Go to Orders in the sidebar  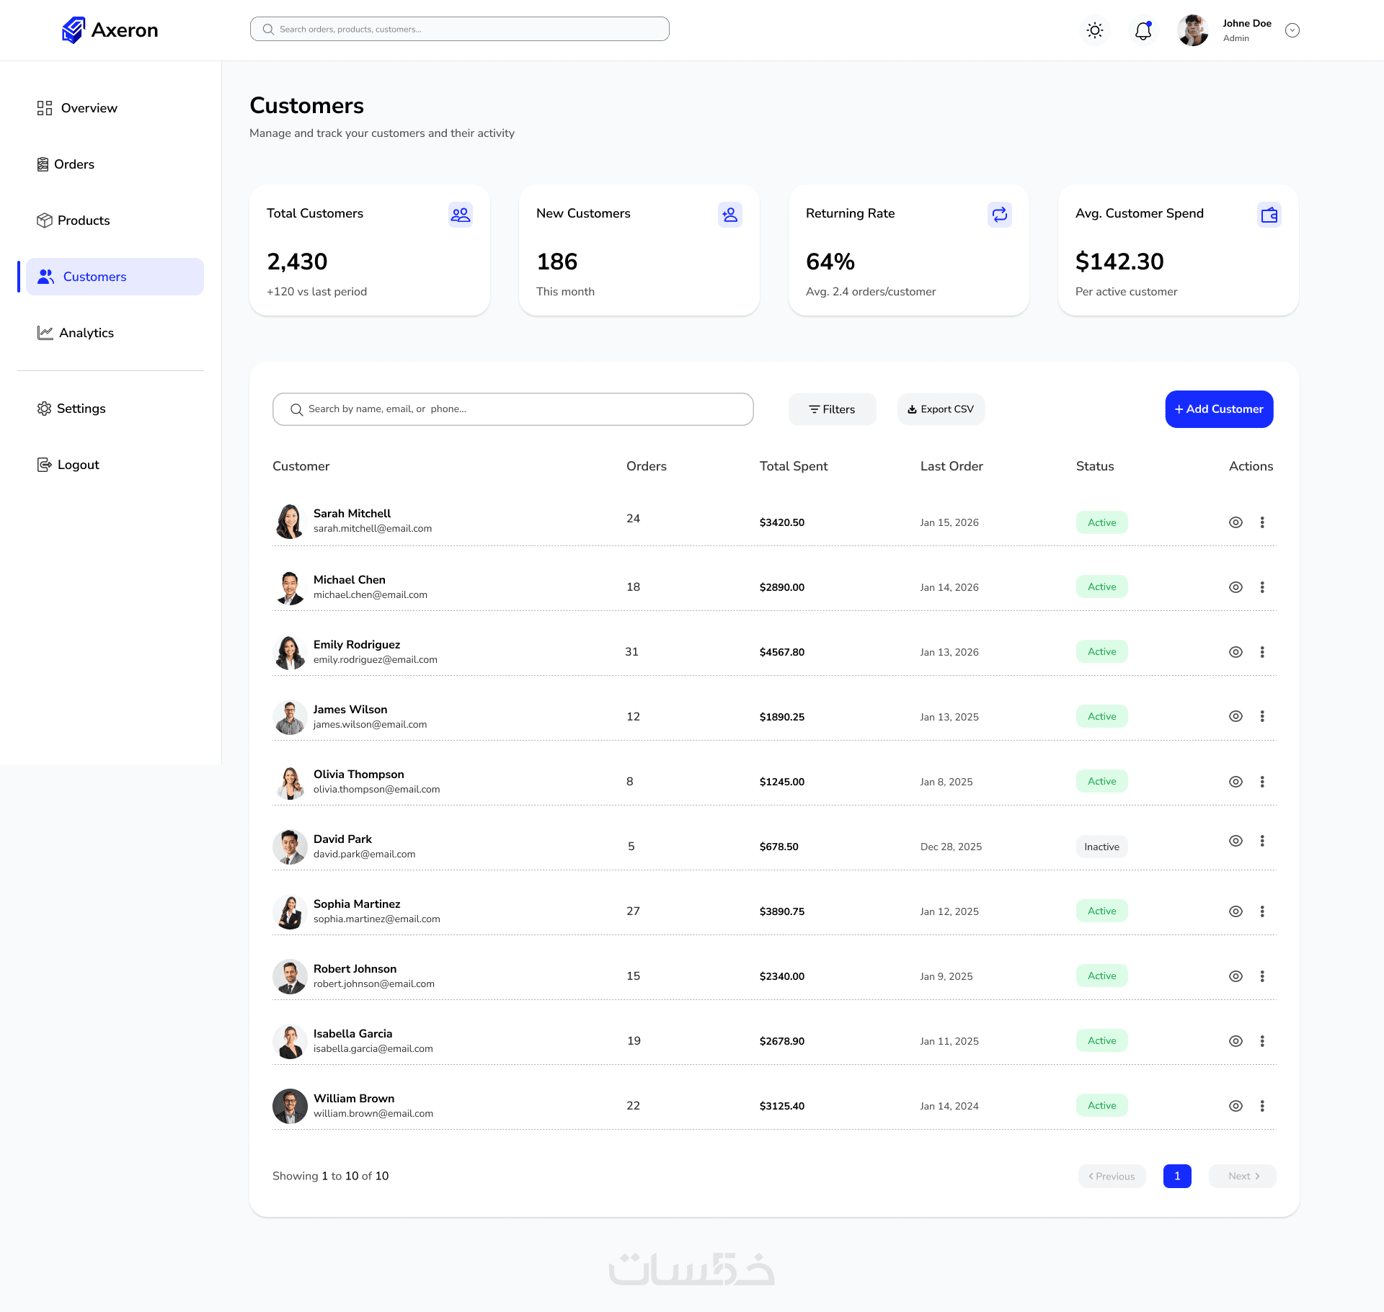[x=74, y=164]
